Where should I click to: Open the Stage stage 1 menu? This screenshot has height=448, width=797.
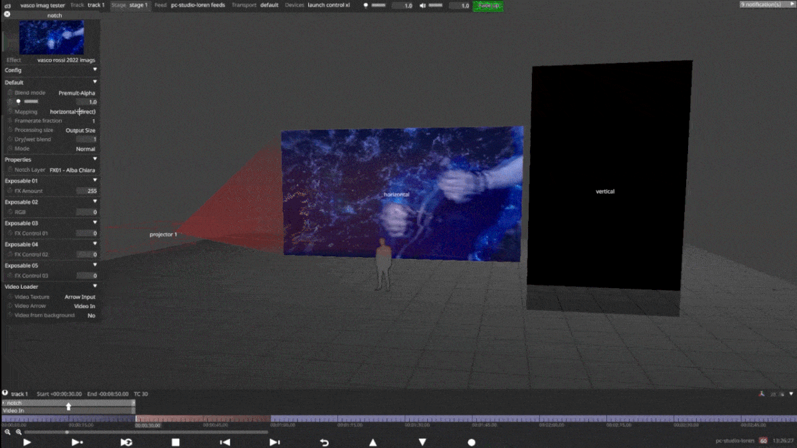click(x=130, y=5)
